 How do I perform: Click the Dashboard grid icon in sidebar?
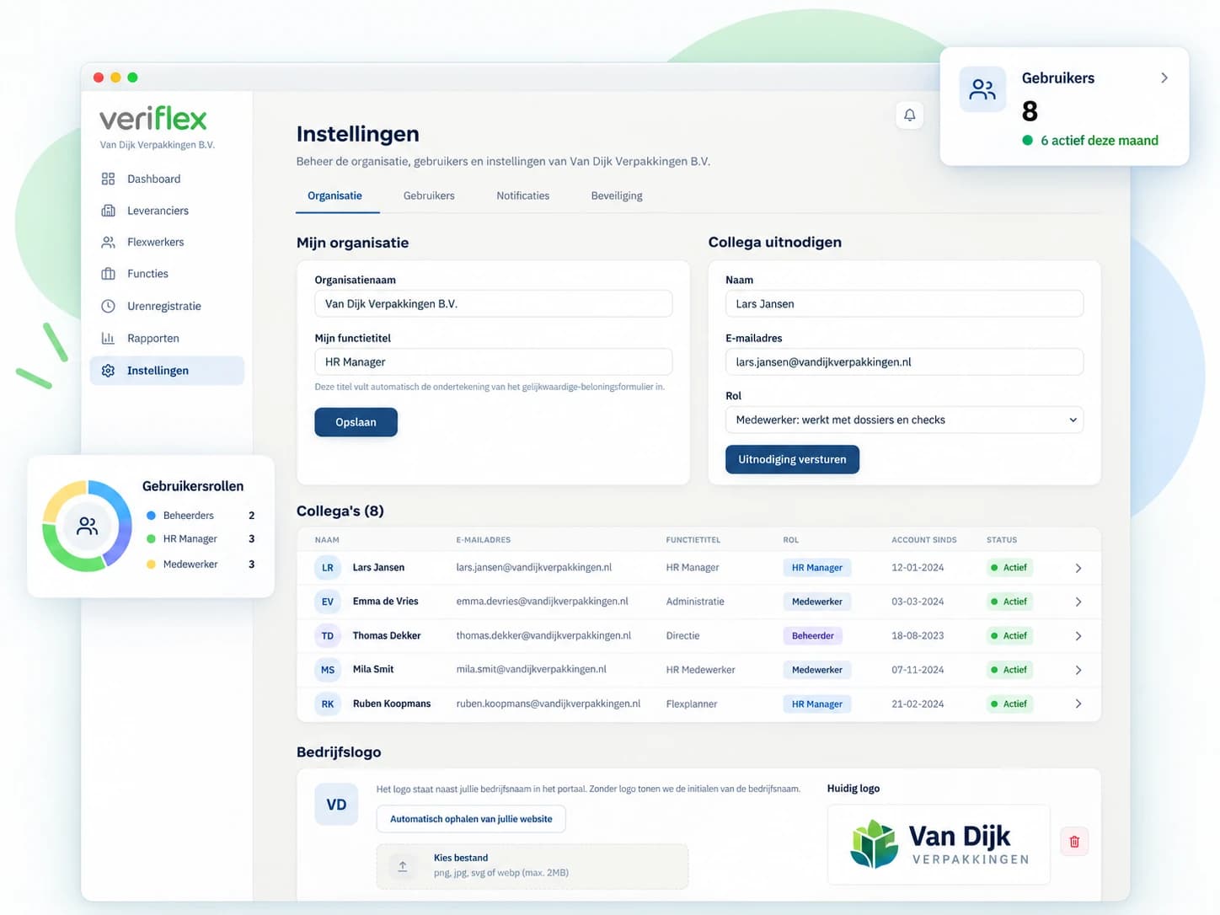(108, 179)
